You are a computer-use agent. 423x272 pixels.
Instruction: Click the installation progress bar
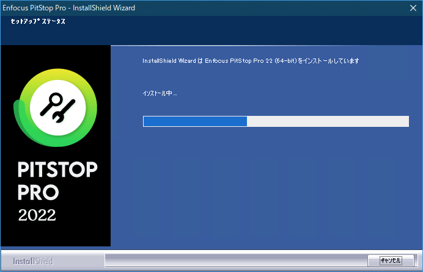[x=276, y=121]
